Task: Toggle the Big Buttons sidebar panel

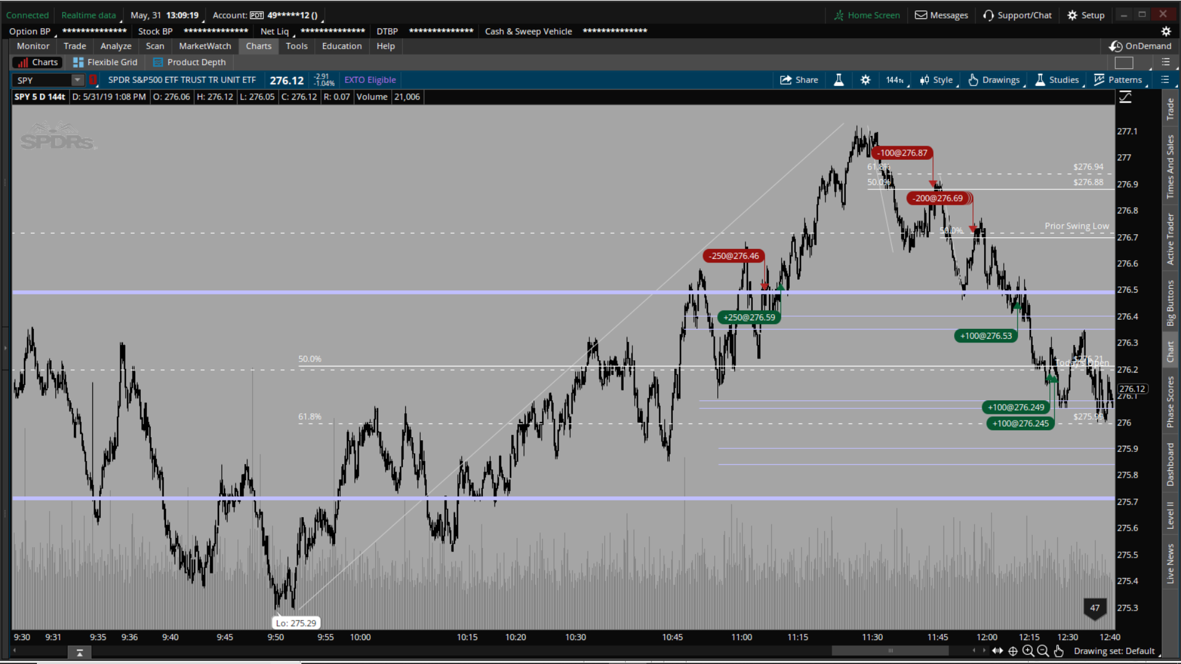Action: [x=1170, y=303]
